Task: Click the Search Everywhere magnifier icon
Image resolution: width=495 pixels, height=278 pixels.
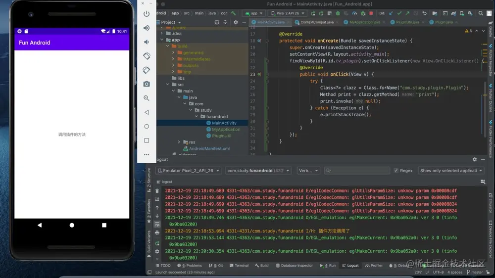Action: click(481, 13)
